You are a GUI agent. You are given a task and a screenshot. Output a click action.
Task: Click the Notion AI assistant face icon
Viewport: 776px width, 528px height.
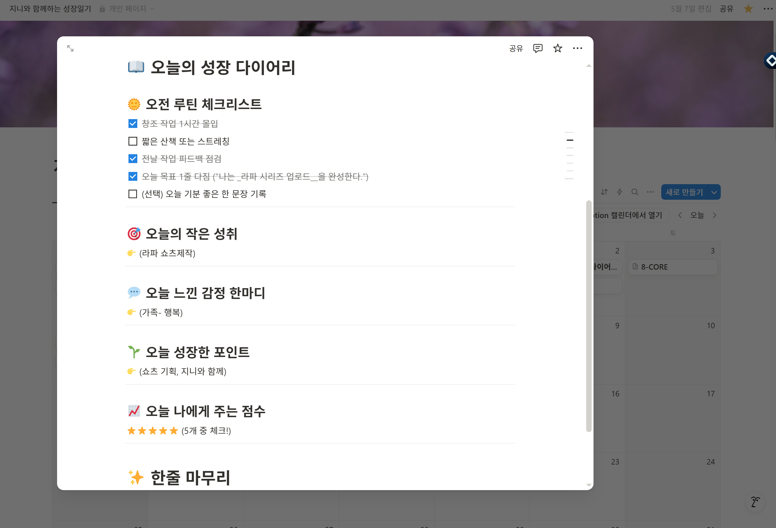[x=755, y=502]
